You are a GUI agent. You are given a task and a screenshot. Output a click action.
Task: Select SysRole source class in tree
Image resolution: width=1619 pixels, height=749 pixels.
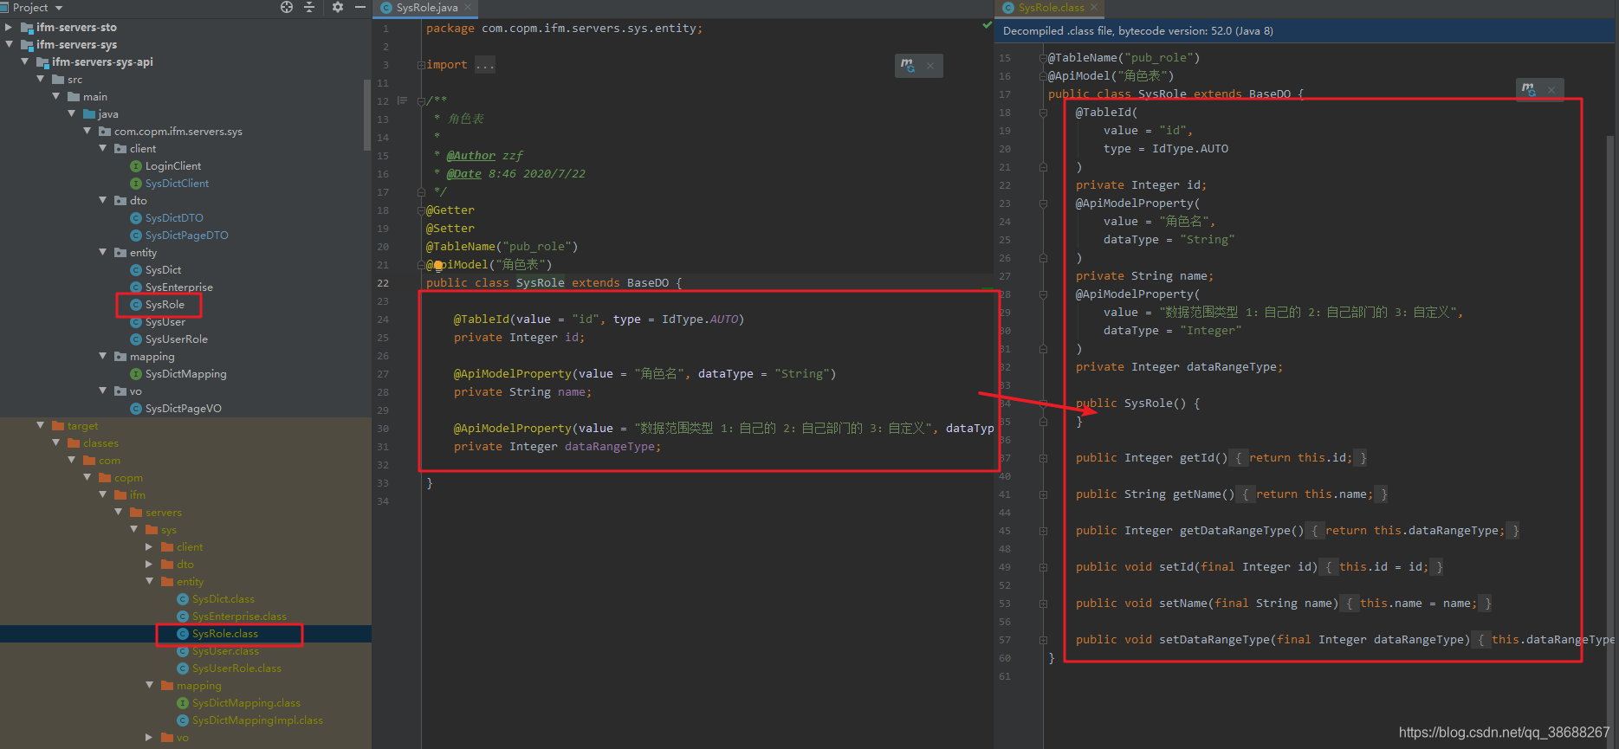(x=165, y=305)
